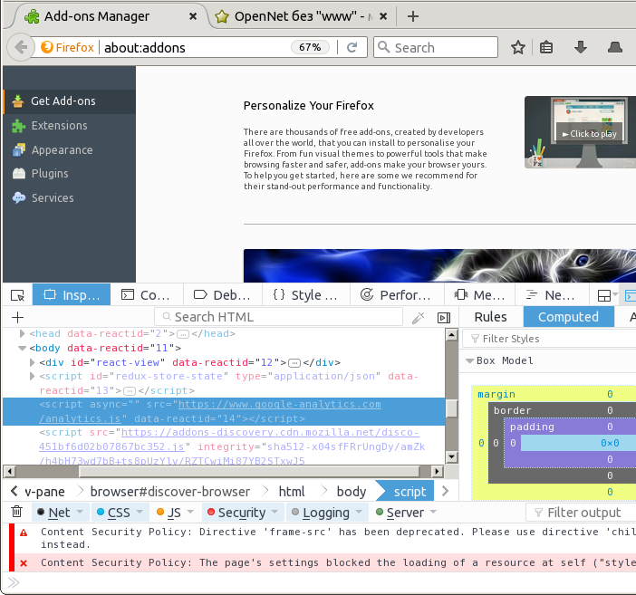Toggle the sidebar pane collapse icon
The width and height of the screenshot is (636, 595).
(444, 318)
